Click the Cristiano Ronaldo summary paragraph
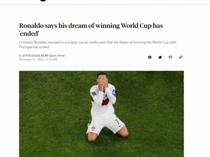210x157 pixels. click(x=98, y=45)
